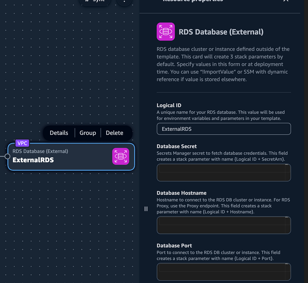Click the RDS database icon on the ExternalRDS card
This screenshot has height=283, width=308.
121,156
